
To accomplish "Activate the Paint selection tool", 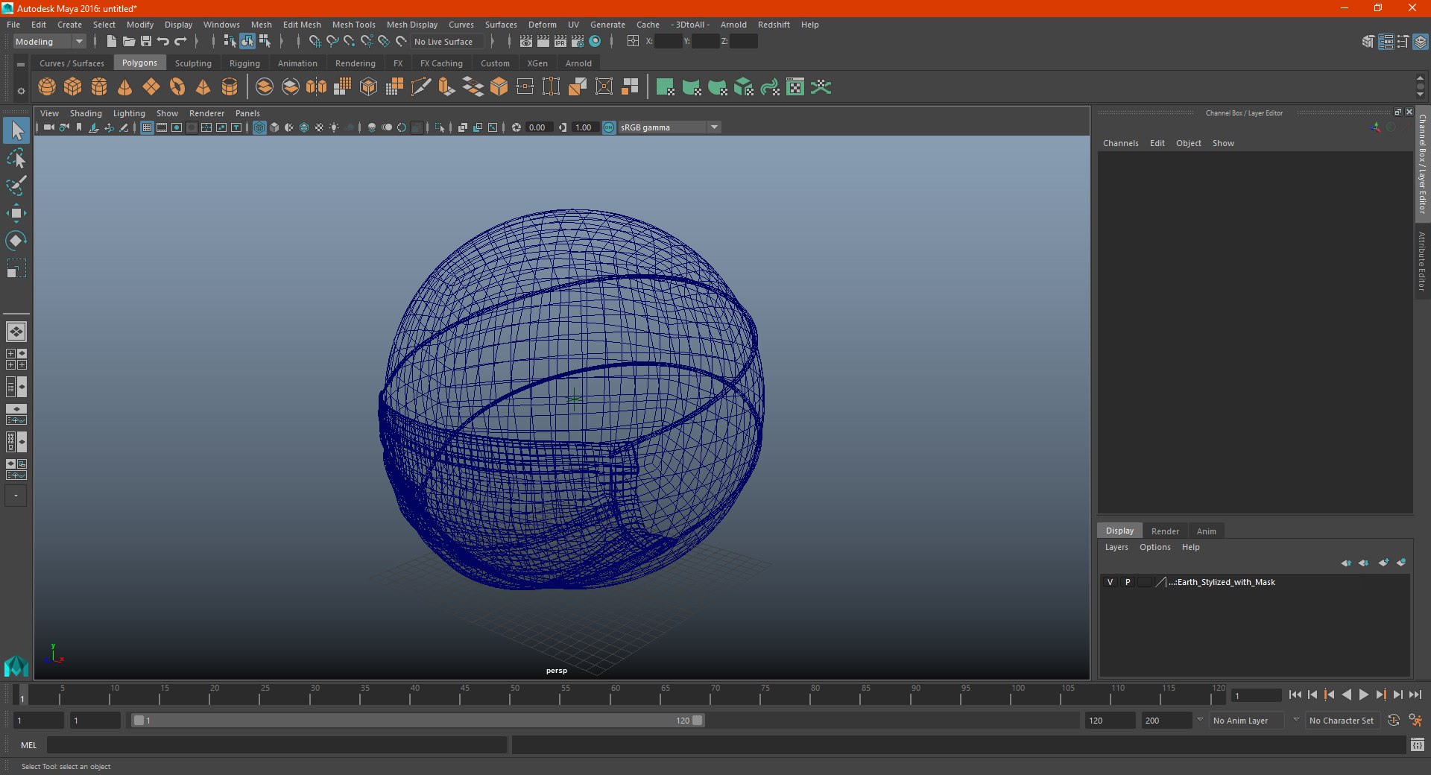I will click(x=16, y=186).
